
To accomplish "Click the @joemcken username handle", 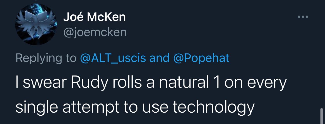I will click(x=95, y=33).
